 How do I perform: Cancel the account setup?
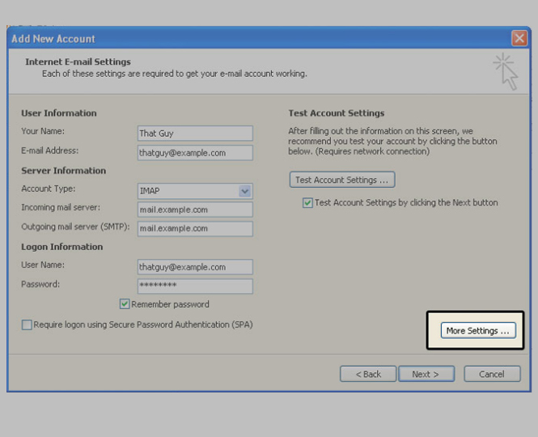point(491,374)
